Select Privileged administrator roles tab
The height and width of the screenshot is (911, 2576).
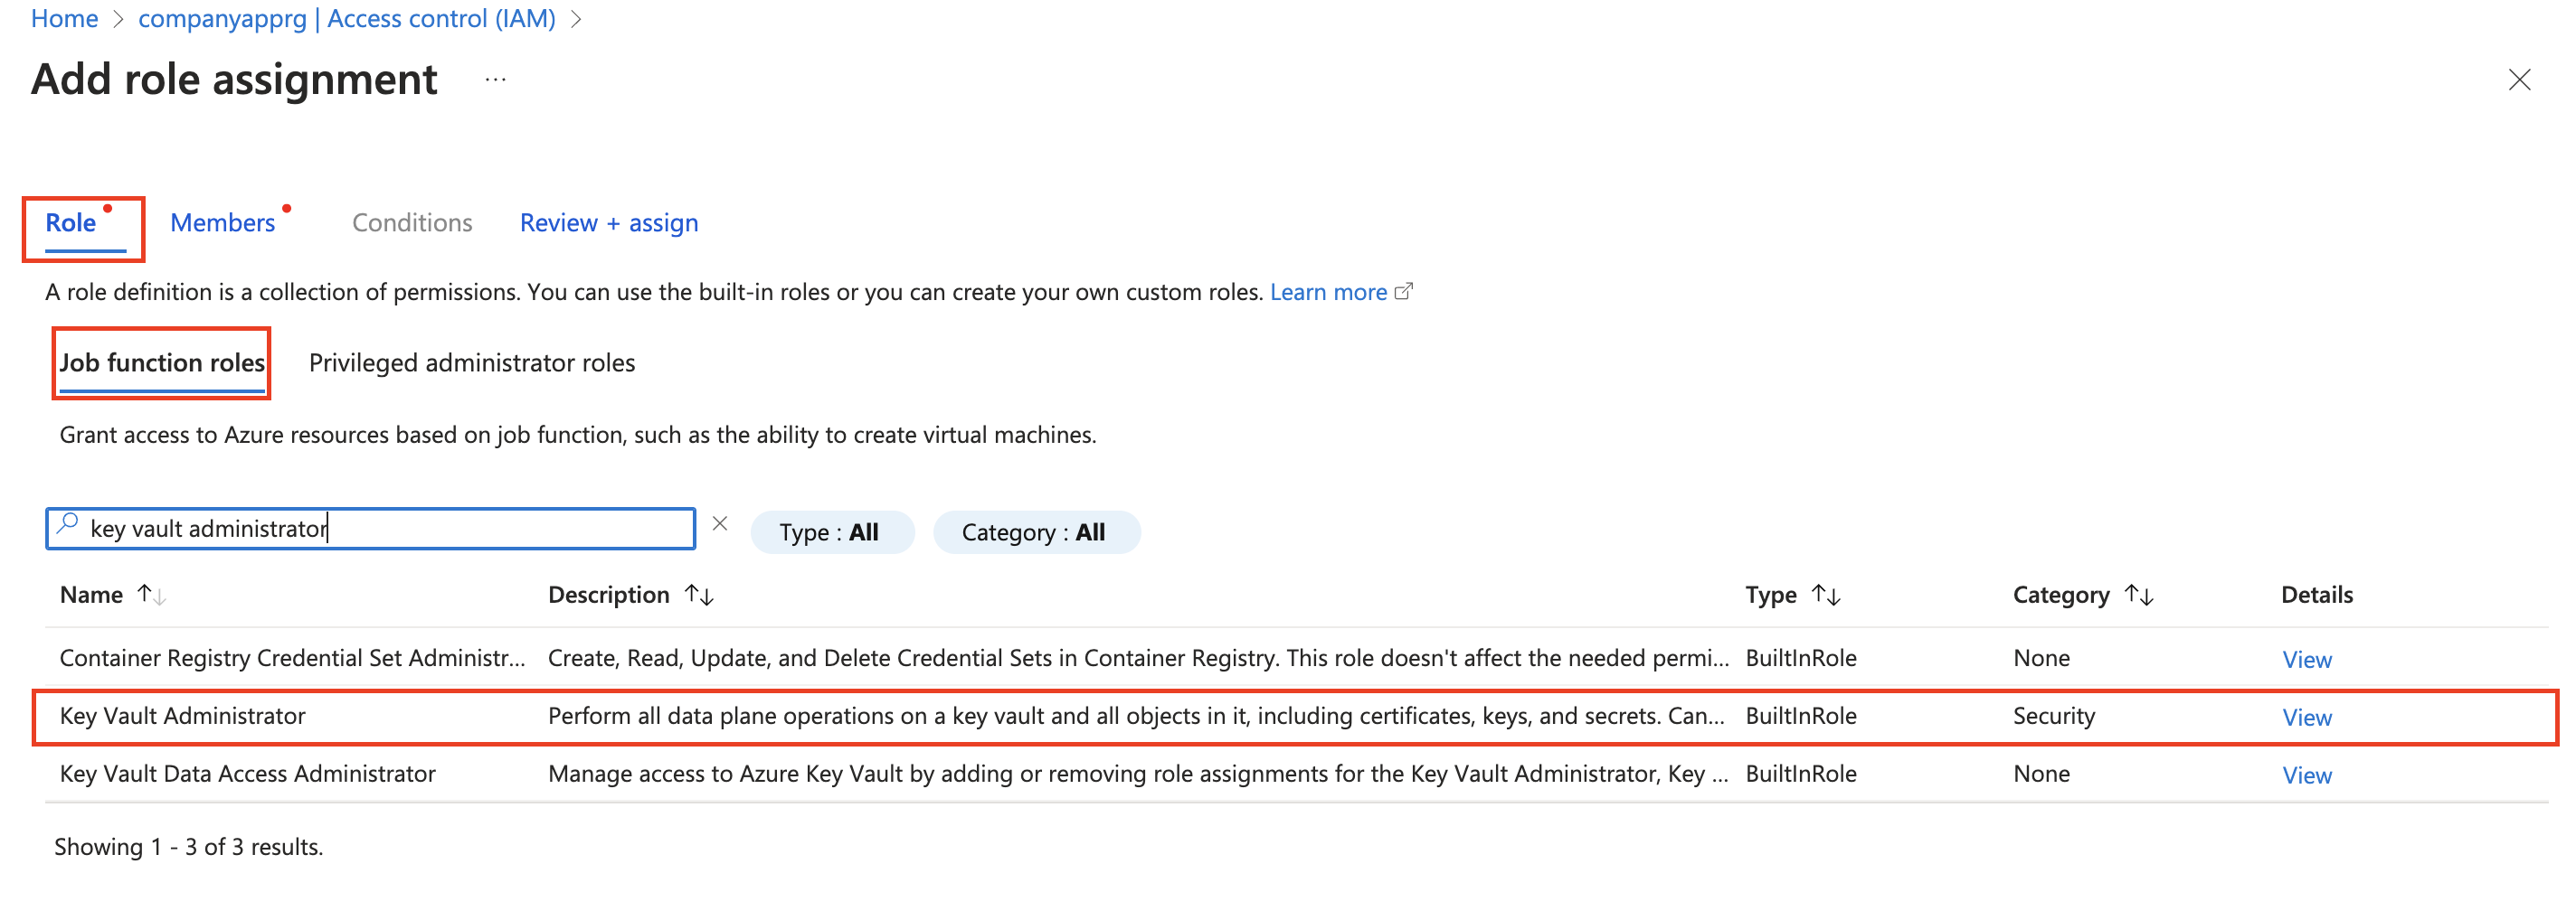[x=472, y=362]
